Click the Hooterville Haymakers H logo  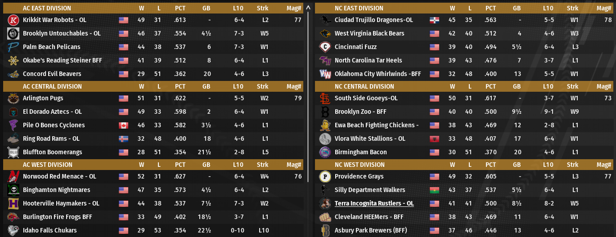(x=13, y=204)
